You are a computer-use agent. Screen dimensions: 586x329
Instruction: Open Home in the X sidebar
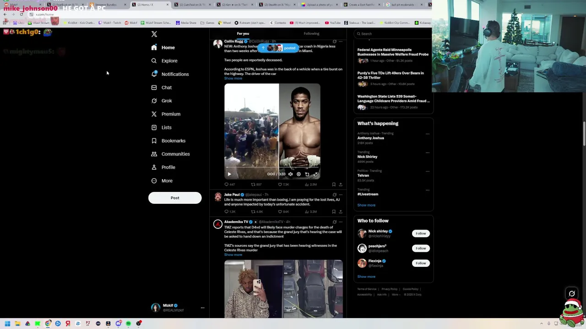click(x=163, y=48)
